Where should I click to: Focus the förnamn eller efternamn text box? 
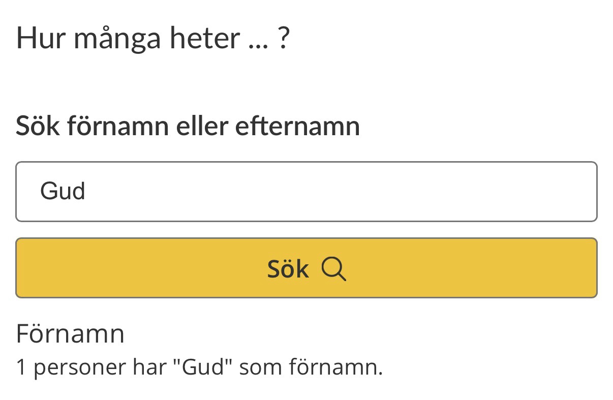tap(306, 192)
